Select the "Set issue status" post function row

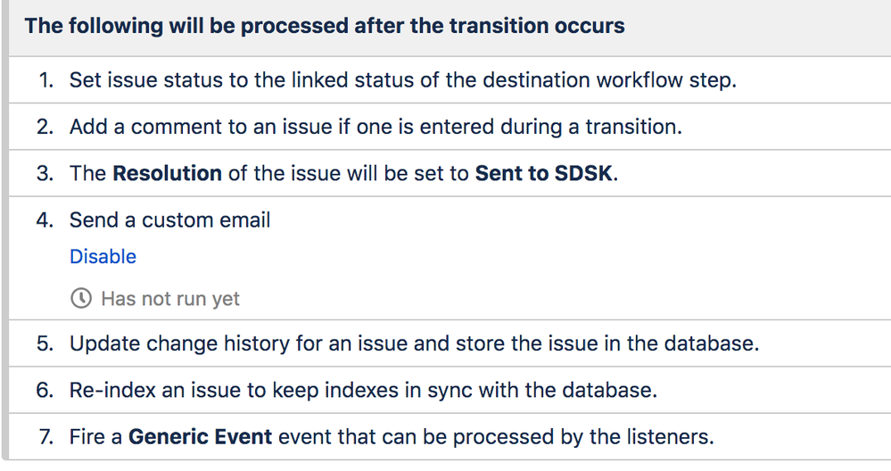pyautogui.click(x=450, y=80)
